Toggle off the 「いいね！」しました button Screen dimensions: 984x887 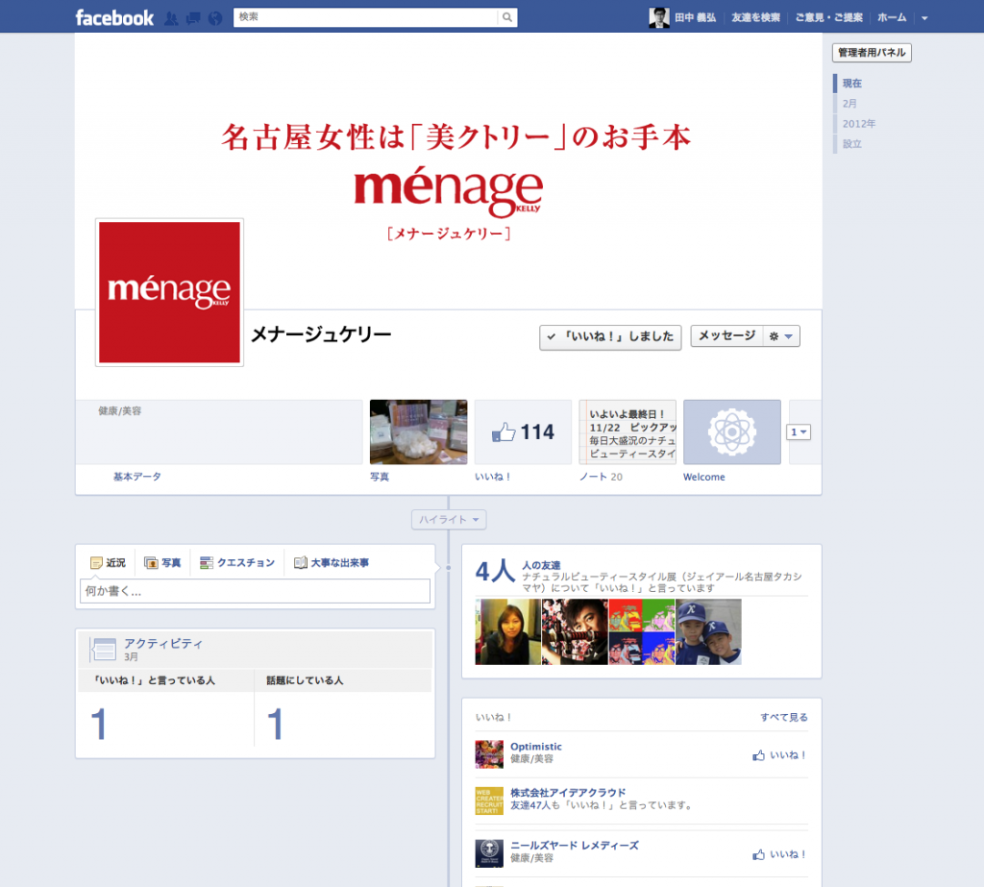point(609,337)
